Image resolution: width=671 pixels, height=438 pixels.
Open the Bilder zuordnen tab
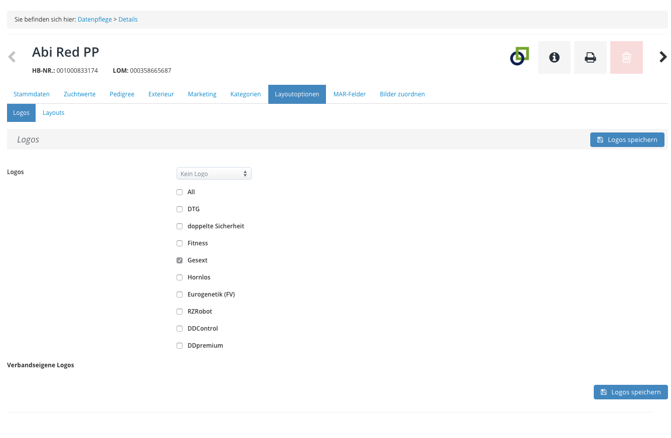(x=402, y=94)
